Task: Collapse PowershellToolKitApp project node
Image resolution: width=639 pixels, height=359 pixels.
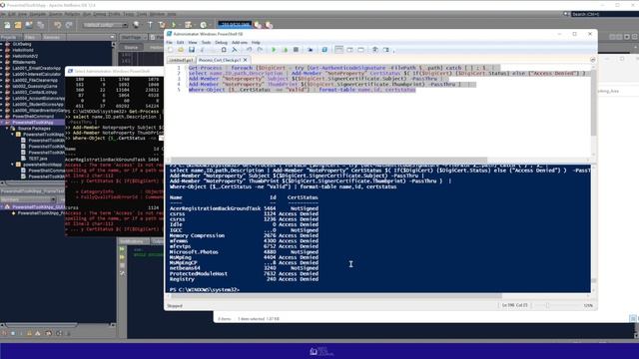Action: coord(2,122)
